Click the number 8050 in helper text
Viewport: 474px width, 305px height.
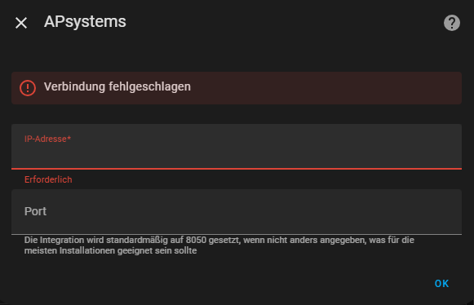(196, 240)
